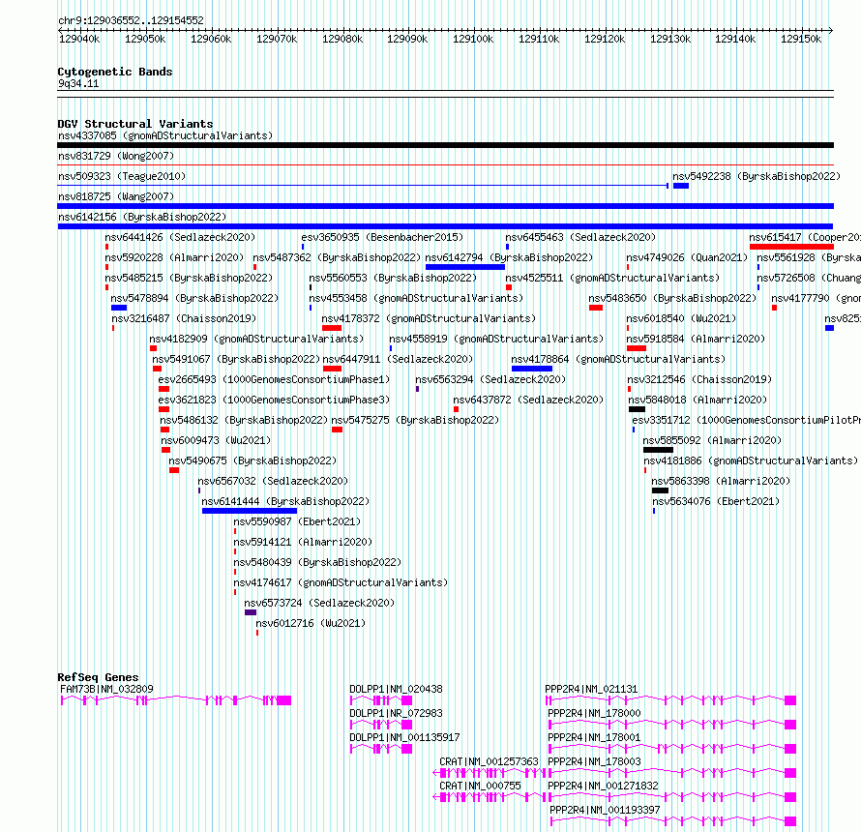861x832 pixels.
Task: Click nsv6012716 (Wu2021) label
Action: (x=311, y=623)
